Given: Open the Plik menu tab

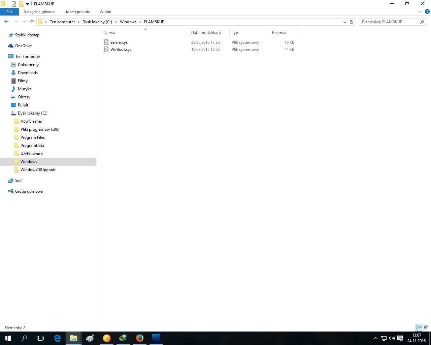Looking at the screenshot, I should pos(9,12).
